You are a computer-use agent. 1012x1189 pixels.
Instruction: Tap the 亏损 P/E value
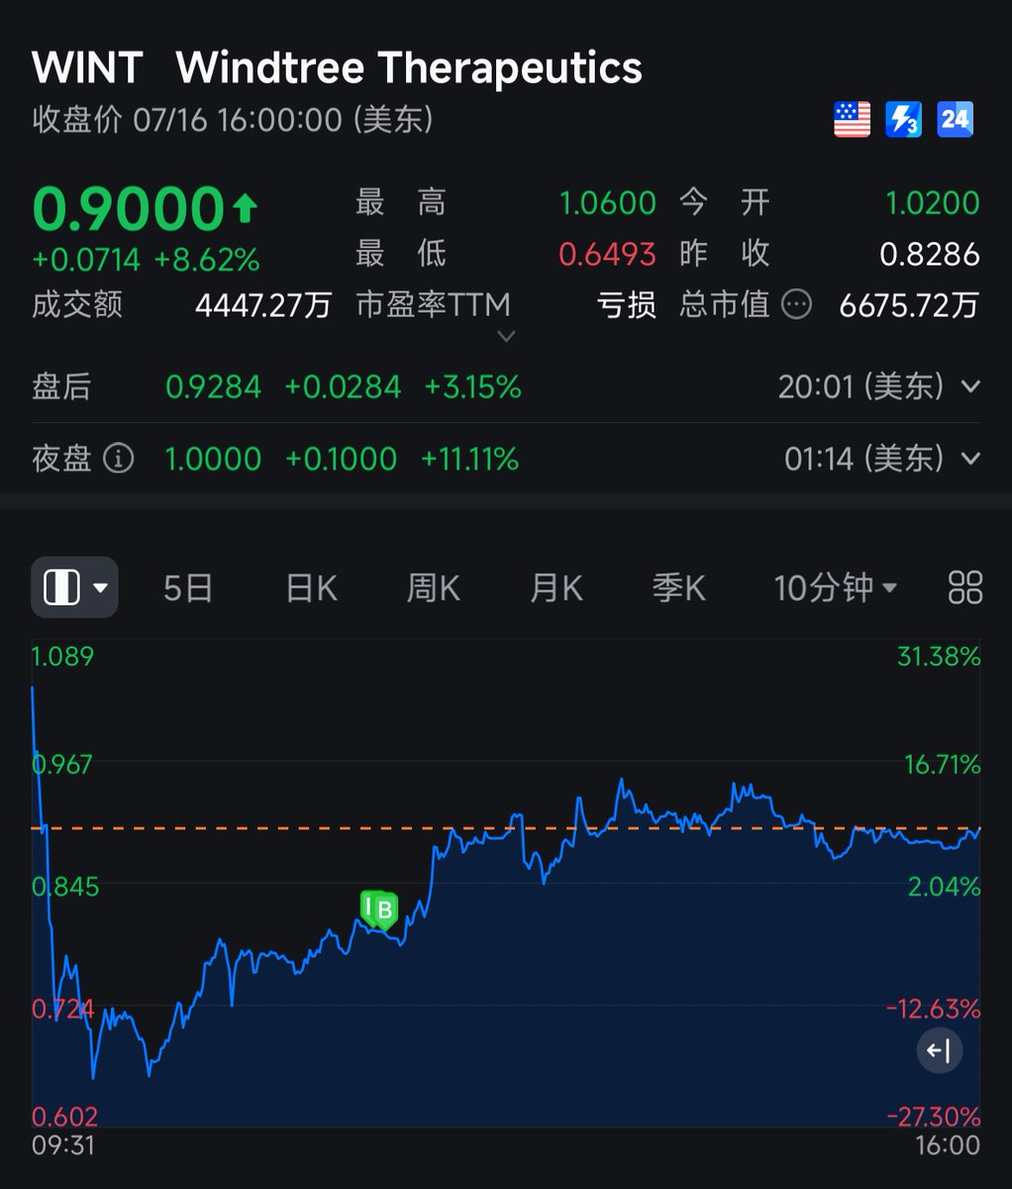(627, 305)
